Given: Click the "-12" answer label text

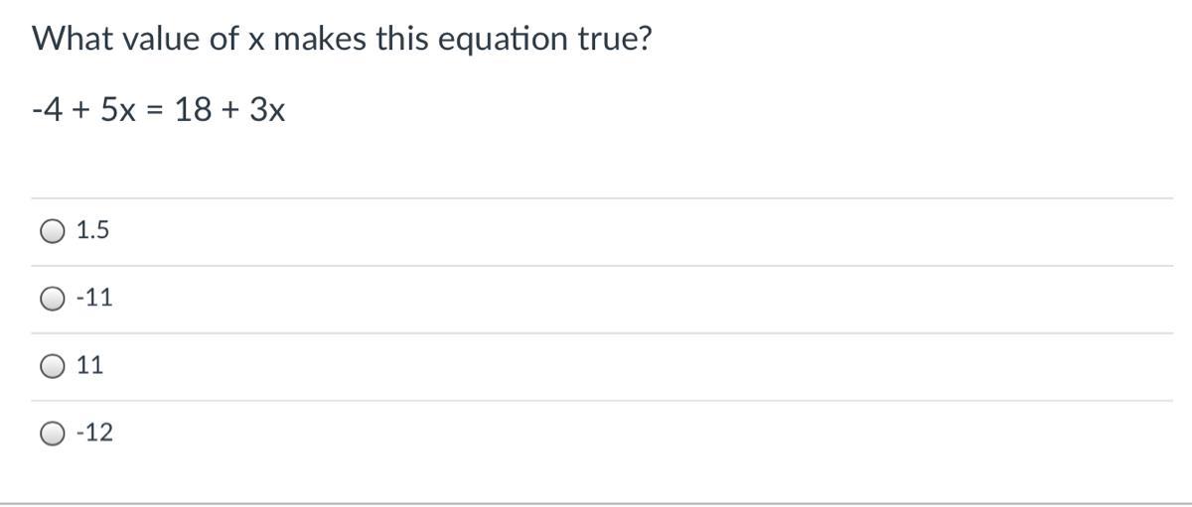Looking at the screenshot, I should 94,434.
